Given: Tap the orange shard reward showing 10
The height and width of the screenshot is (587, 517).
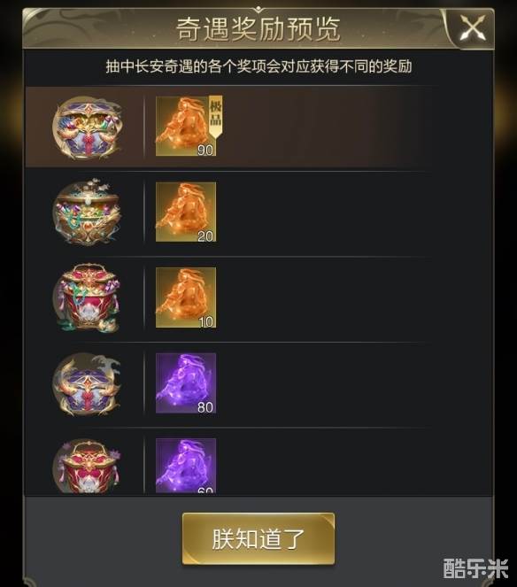Looking at the screenshot, I should point(186,297).
